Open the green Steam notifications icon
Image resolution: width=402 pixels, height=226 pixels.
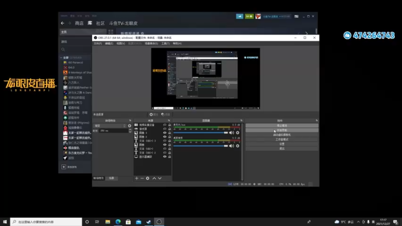(249, 16)
